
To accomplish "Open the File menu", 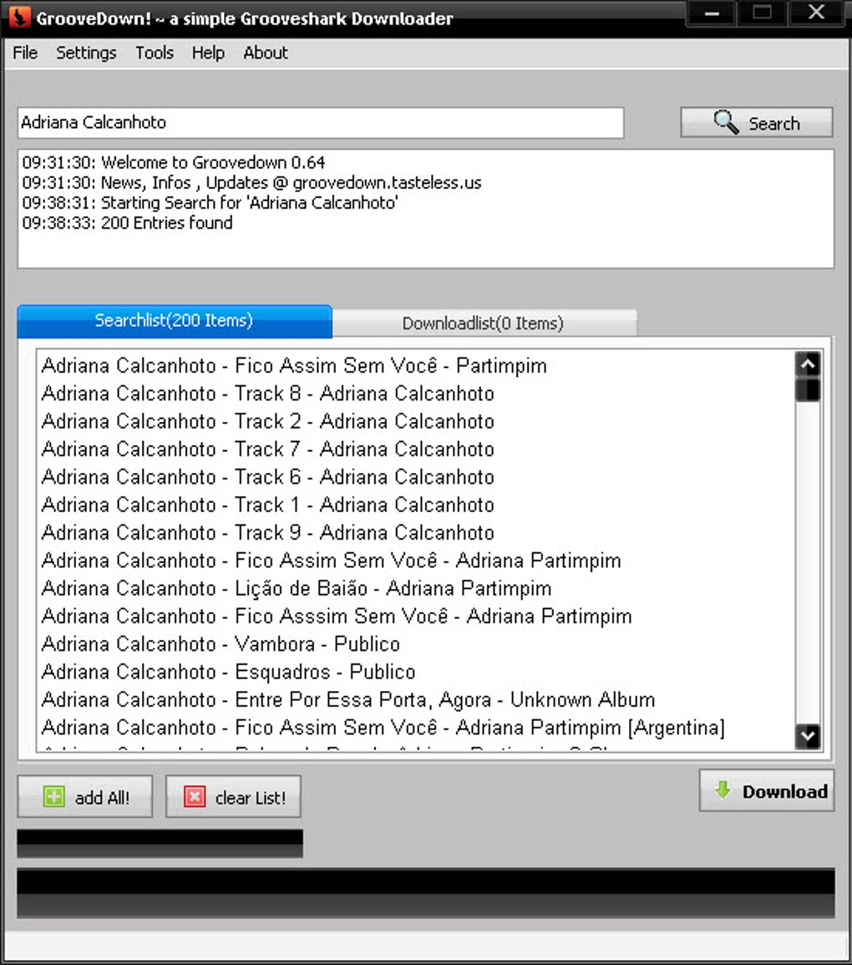I will pos(25,53).
